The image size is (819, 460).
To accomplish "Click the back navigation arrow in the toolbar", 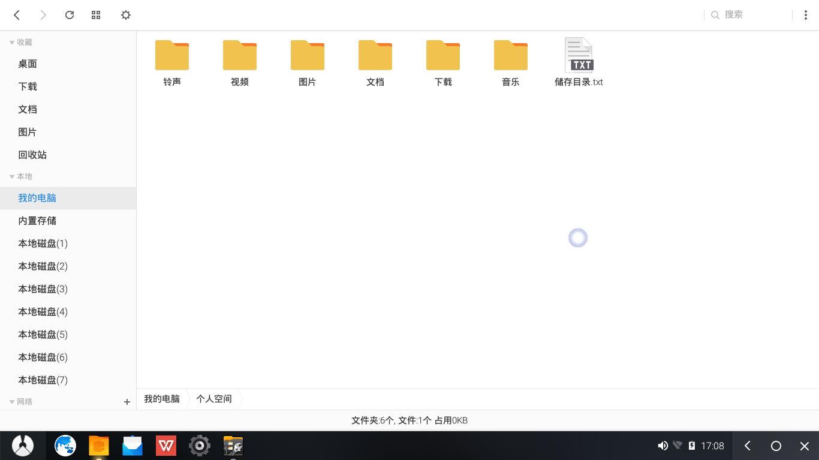I will click(16, 15).
